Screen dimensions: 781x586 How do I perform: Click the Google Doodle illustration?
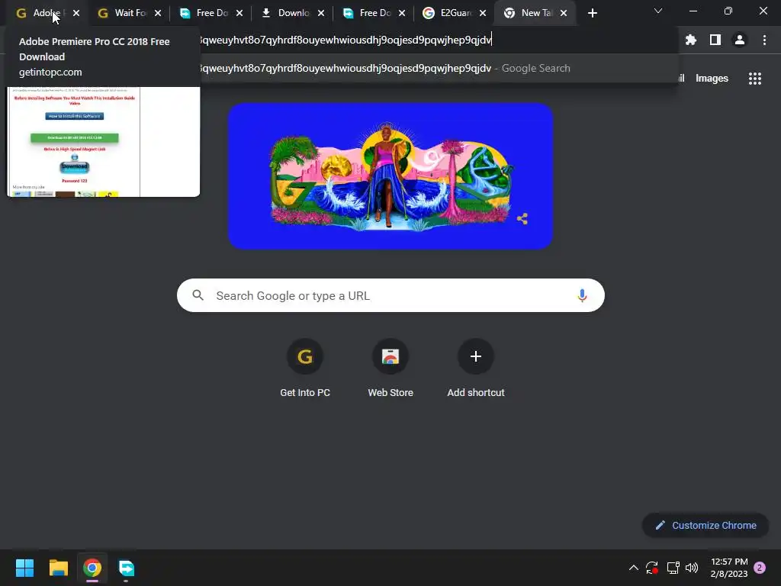[390, 176]
